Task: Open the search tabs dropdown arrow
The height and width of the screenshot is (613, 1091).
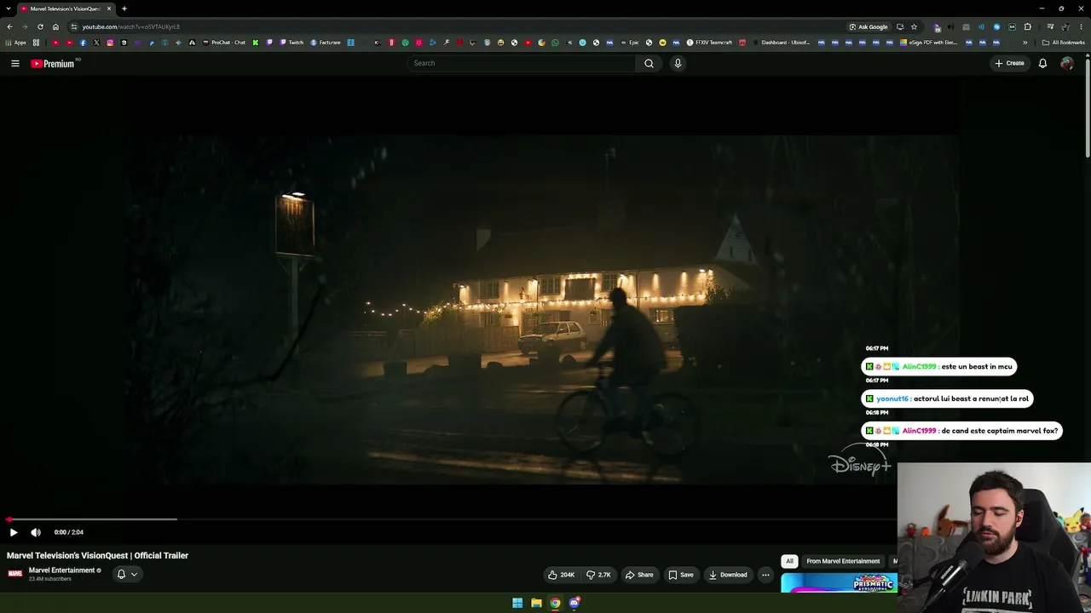Action: [8, 9]
